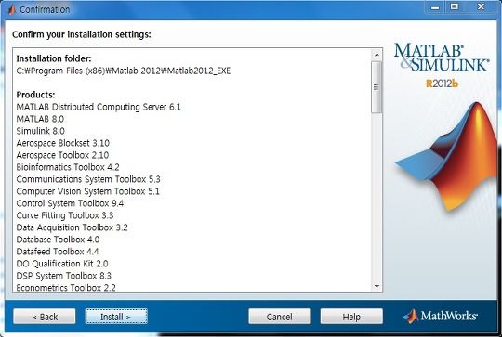Close the Confirmation window
This screenshot has height=337, width=502.
(481, 6)
